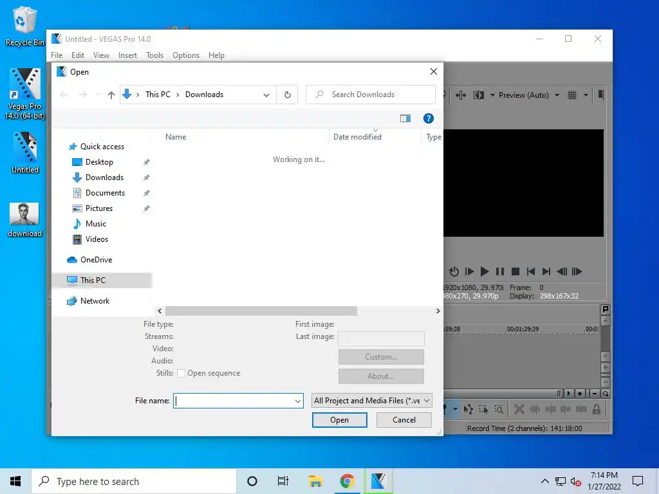
Task: Click Go to Start in preview transport
Action: (531, 272)
